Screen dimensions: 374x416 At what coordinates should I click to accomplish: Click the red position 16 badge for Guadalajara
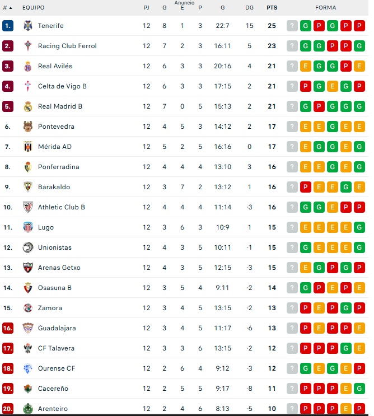(x=7, y=328)
